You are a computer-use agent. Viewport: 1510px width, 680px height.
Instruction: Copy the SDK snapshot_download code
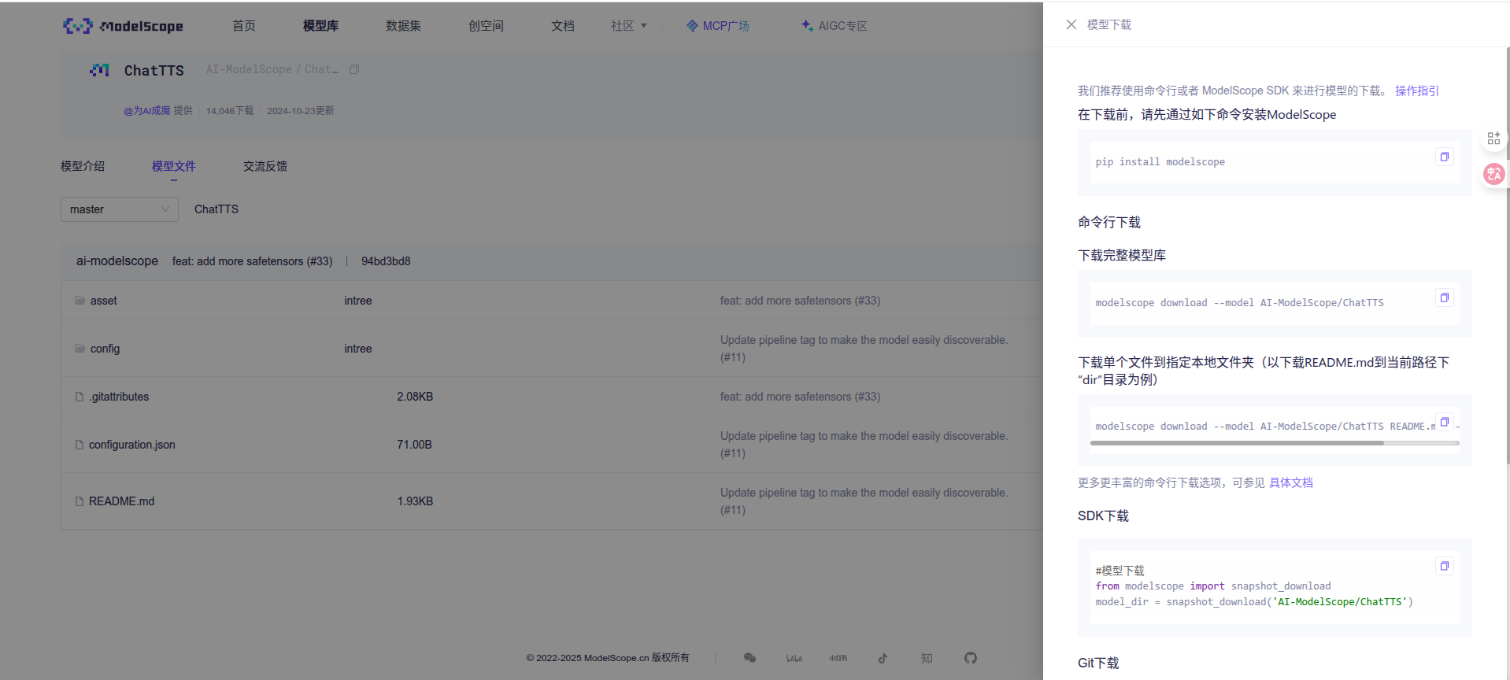click(x=1444, y=566)
